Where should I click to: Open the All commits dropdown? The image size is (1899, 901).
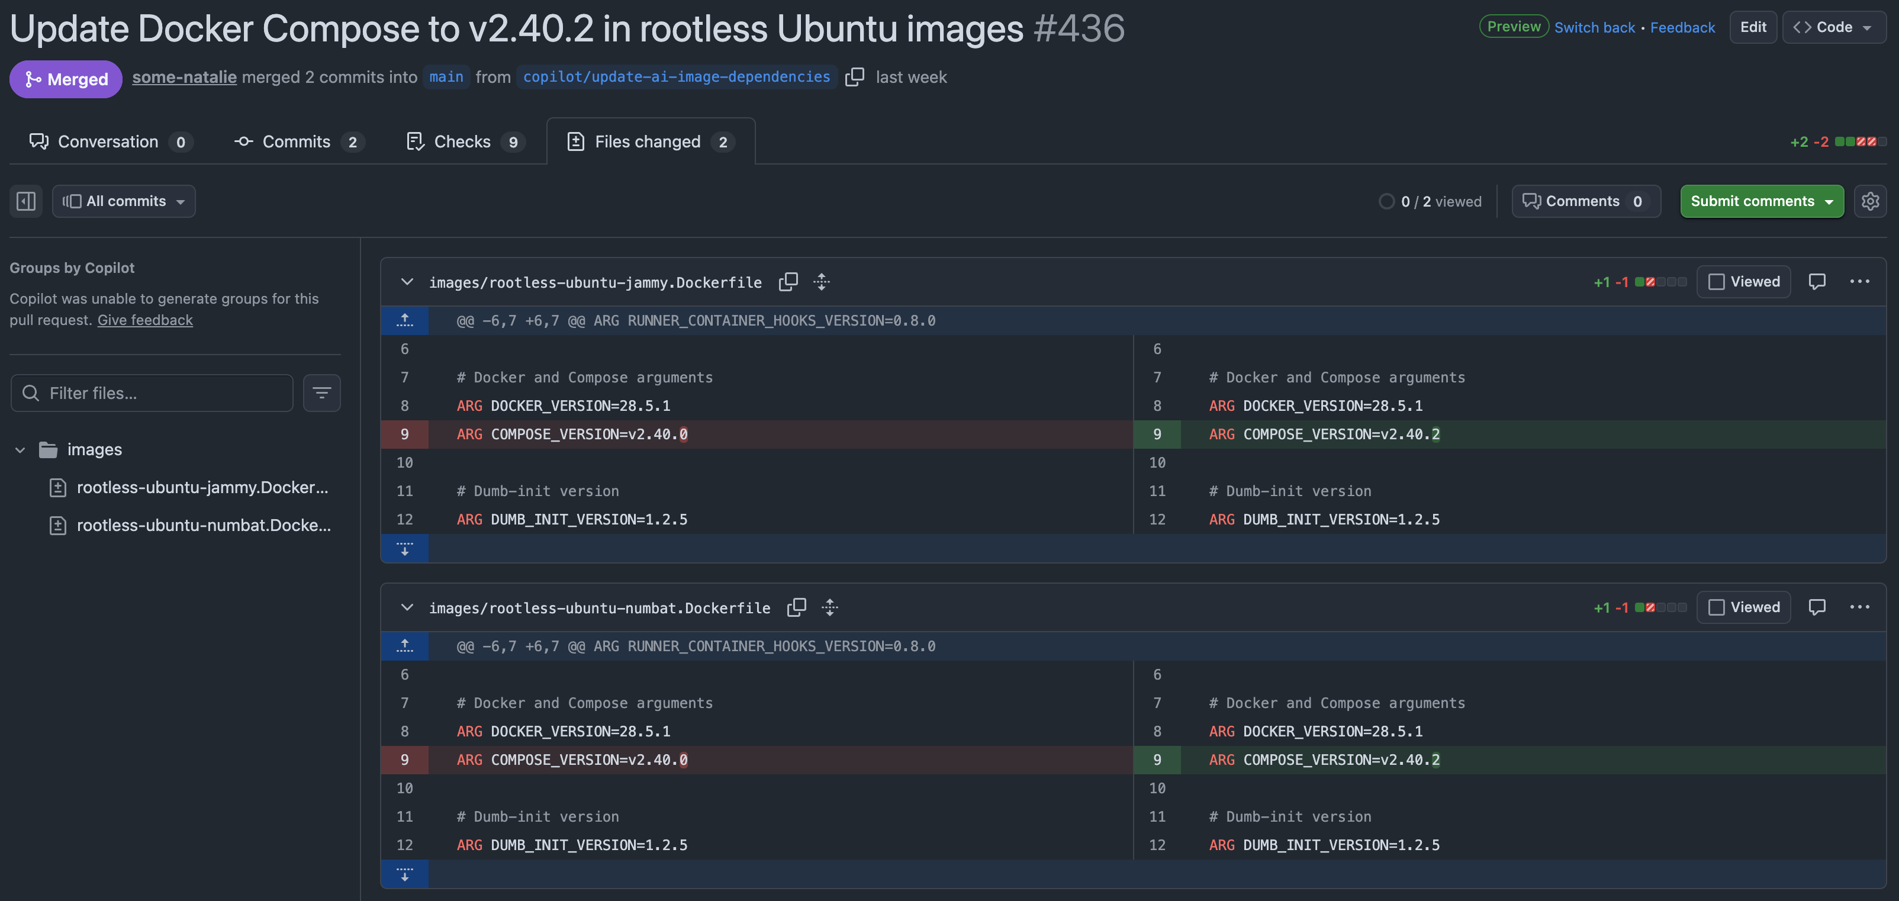(124, 201)
